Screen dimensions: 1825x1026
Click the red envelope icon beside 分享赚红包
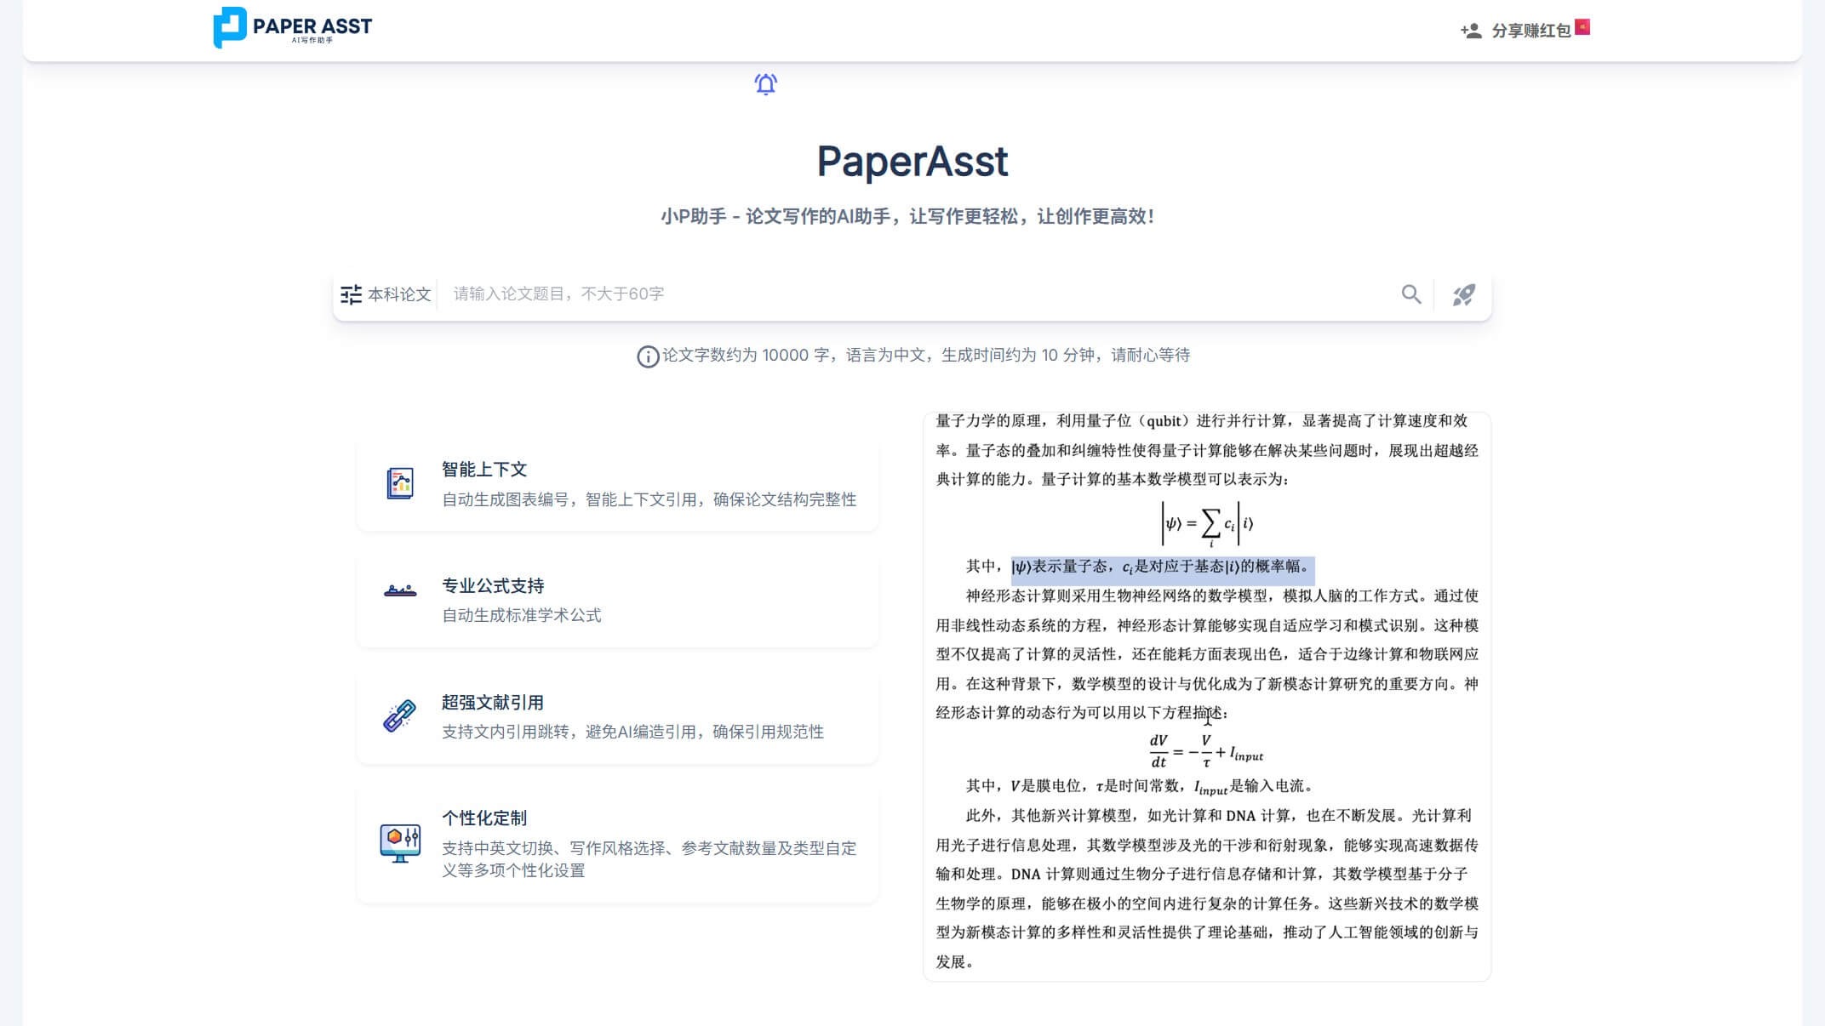click(1582, 26)
